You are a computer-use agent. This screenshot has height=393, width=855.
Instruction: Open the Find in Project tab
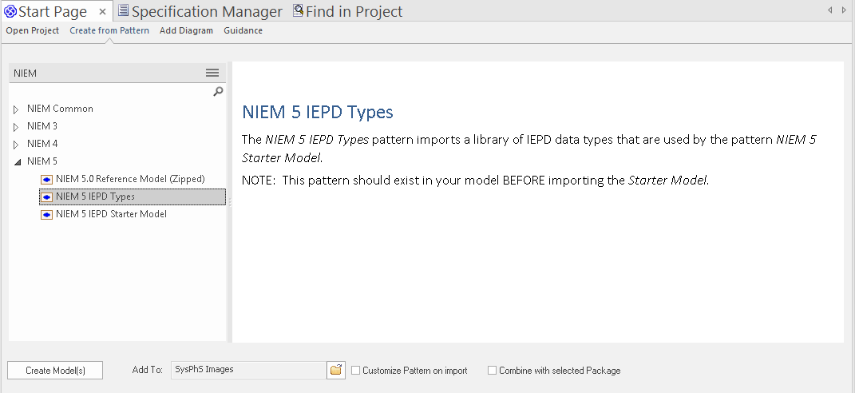tap(347, 12)
